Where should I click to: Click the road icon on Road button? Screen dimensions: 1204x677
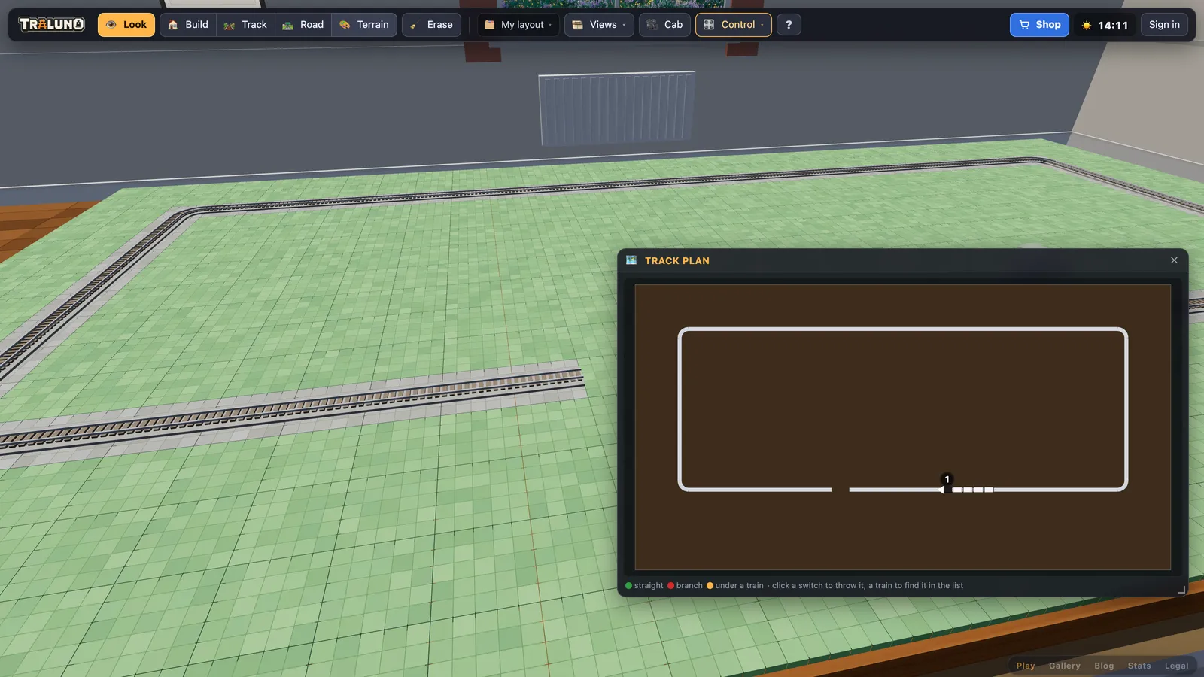(287, 26)
